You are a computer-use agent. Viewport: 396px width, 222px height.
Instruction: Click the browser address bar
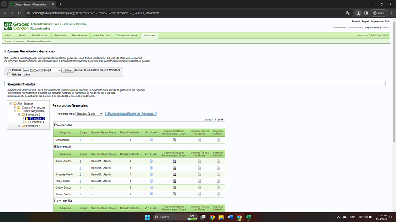(x=187, y=13)
